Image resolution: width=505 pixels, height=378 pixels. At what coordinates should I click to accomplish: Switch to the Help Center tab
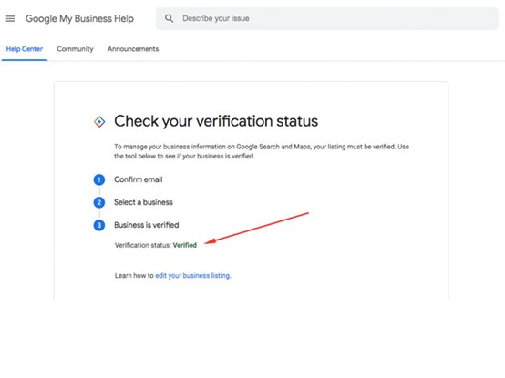[x=25, y=49]
